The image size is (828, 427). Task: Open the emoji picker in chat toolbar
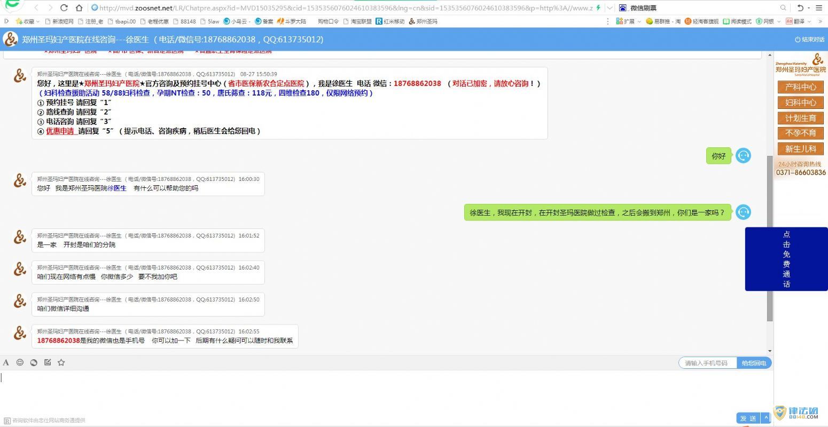click(x=20, y=362)
